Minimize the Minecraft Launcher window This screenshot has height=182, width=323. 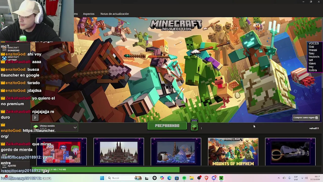point(303,2)
